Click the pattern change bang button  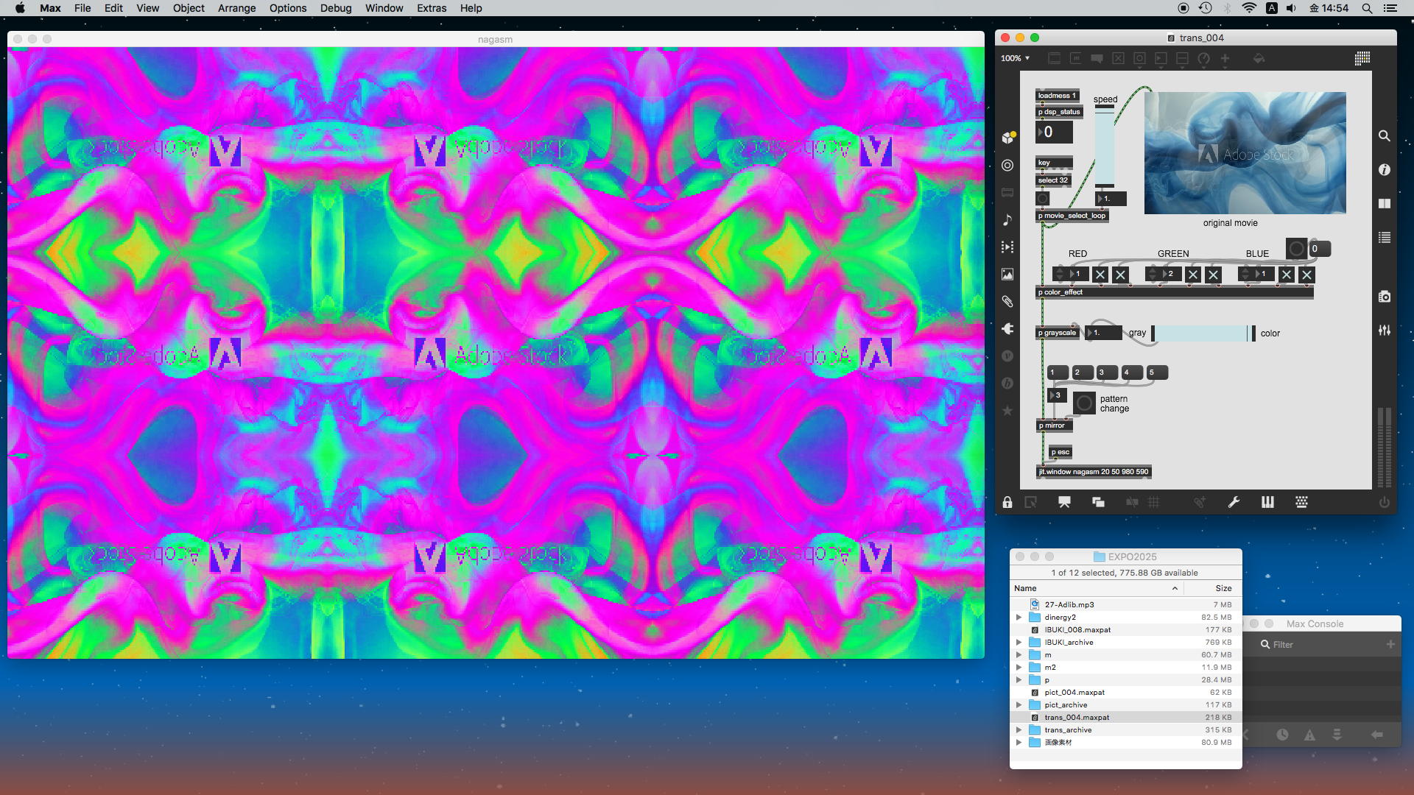point(1084,403)
